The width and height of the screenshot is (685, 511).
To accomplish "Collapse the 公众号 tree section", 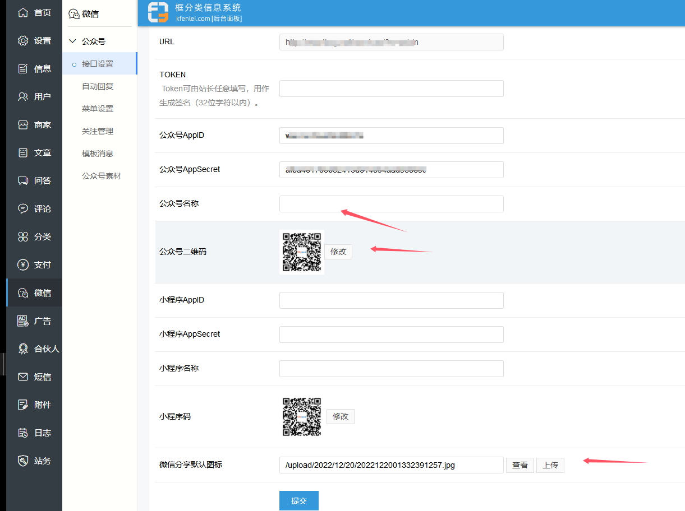I will [72, 41].
